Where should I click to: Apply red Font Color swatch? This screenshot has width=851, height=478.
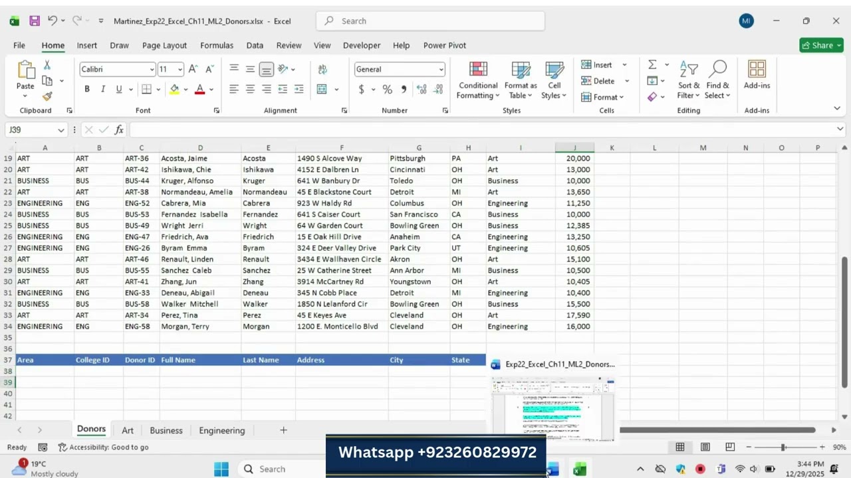click(x=199, y=89)
